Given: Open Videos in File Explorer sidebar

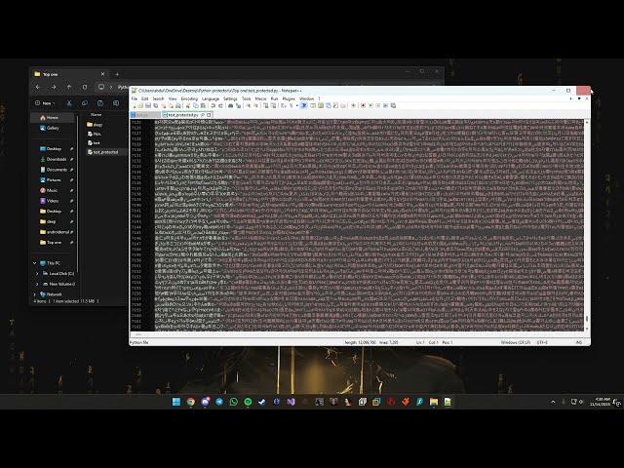Looking at the screenshot, I should 52,201.
